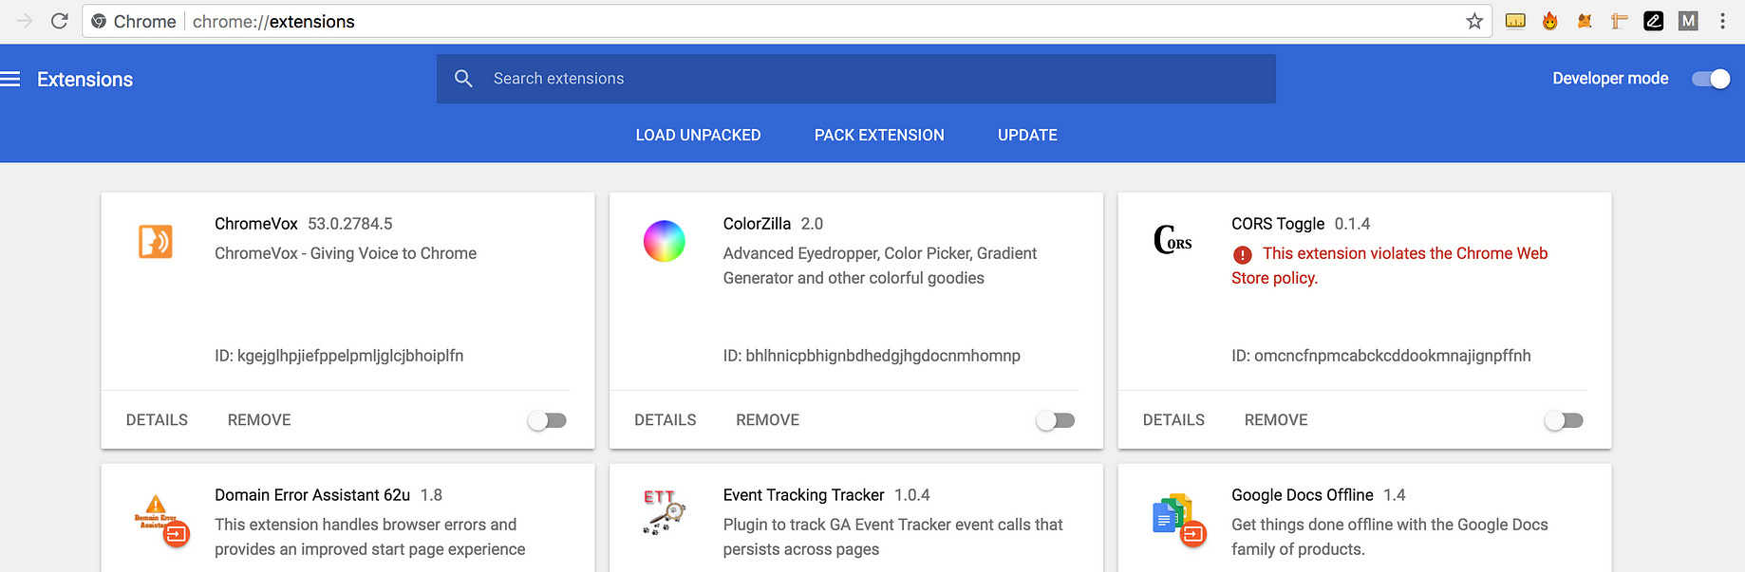Click UPDATE to refresh extensions
The width and height of the screenshot is (1745, 572).
pyautogui.click(x=1027, y=135)
